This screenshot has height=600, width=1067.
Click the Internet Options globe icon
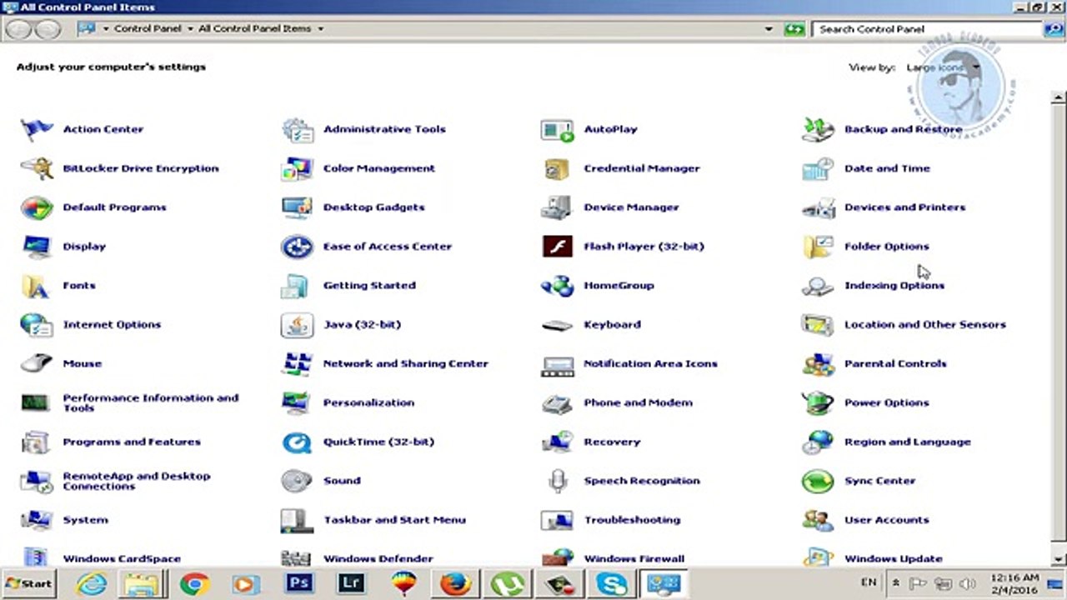[36, 325]
